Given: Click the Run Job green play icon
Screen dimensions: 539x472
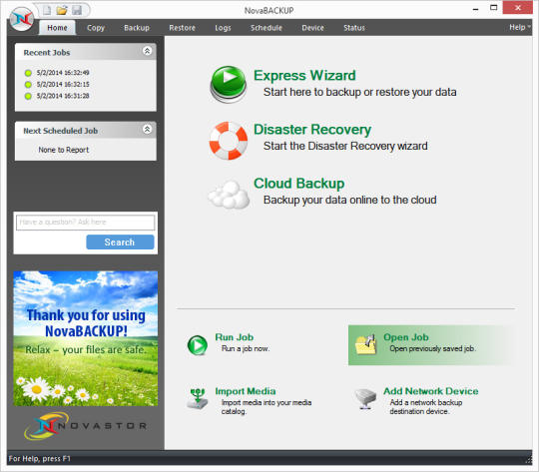Looking at the screenshot, I should coord(198,345).
